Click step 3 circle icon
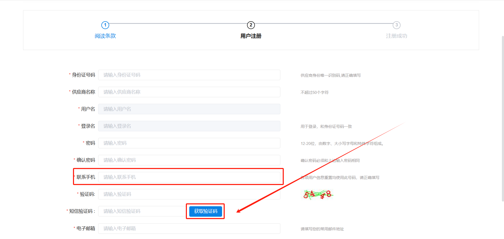 (397, 25)
